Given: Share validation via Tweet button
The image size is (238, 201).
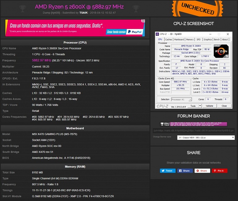Looking at the screenshot, I should click(168, 171).
